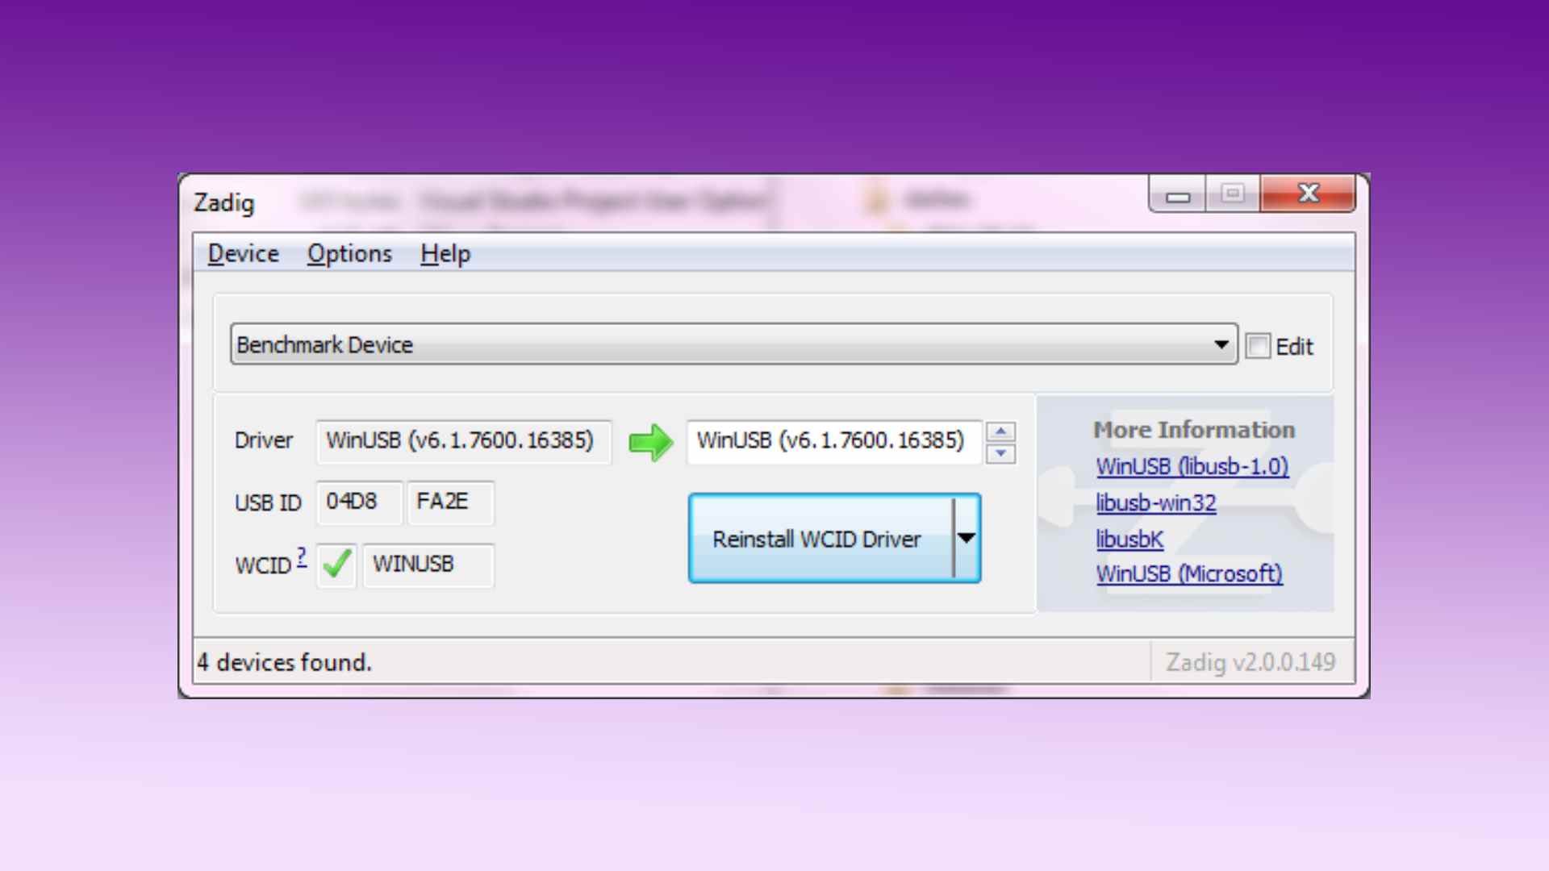This screenshot has height=871, width=1549.
Task: Open the libusb-win32 link
Action: click(x=1156, y=503)
